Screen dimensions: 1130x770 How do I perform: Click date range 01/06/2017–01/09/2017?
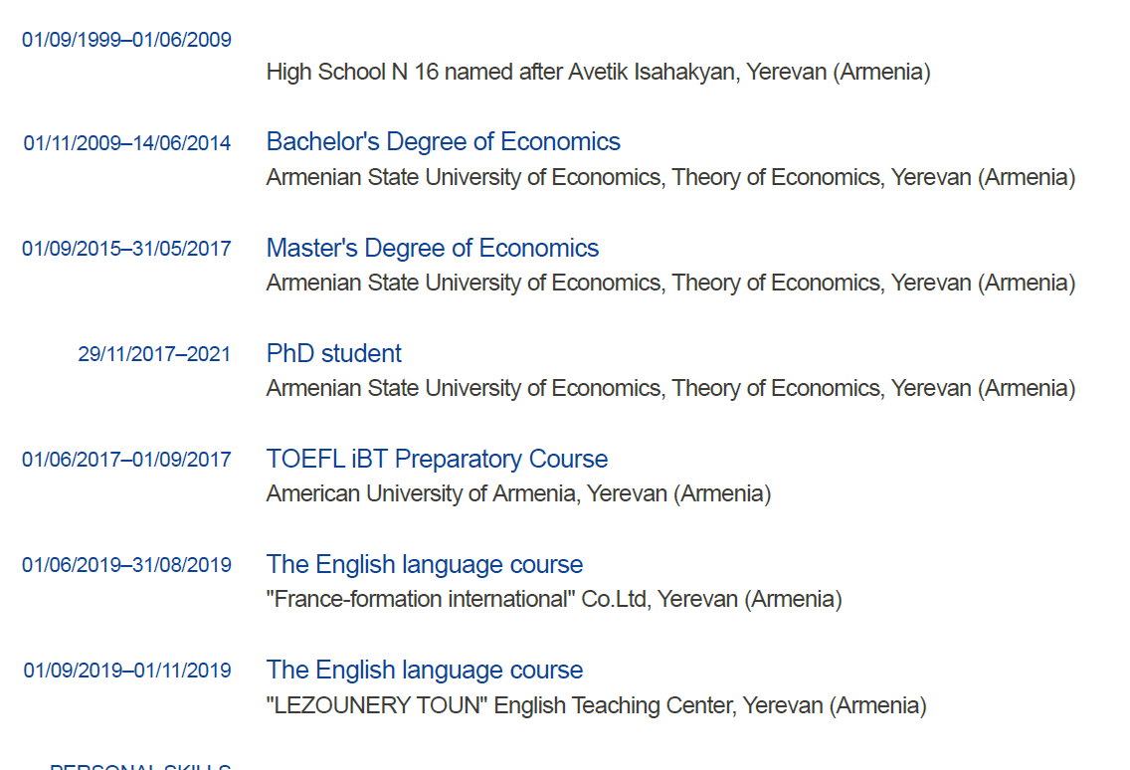coord(127,460)
